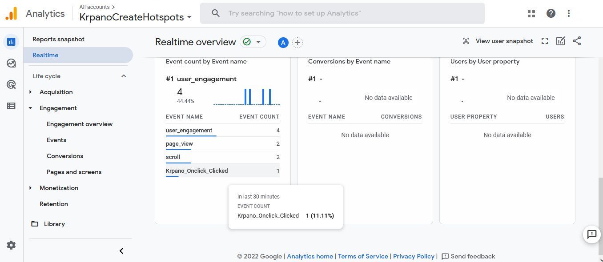This screenshot has height=262, width=603.
Task: Select the Krpano_Onclick_Clicked event row
Action: (222, 171)
